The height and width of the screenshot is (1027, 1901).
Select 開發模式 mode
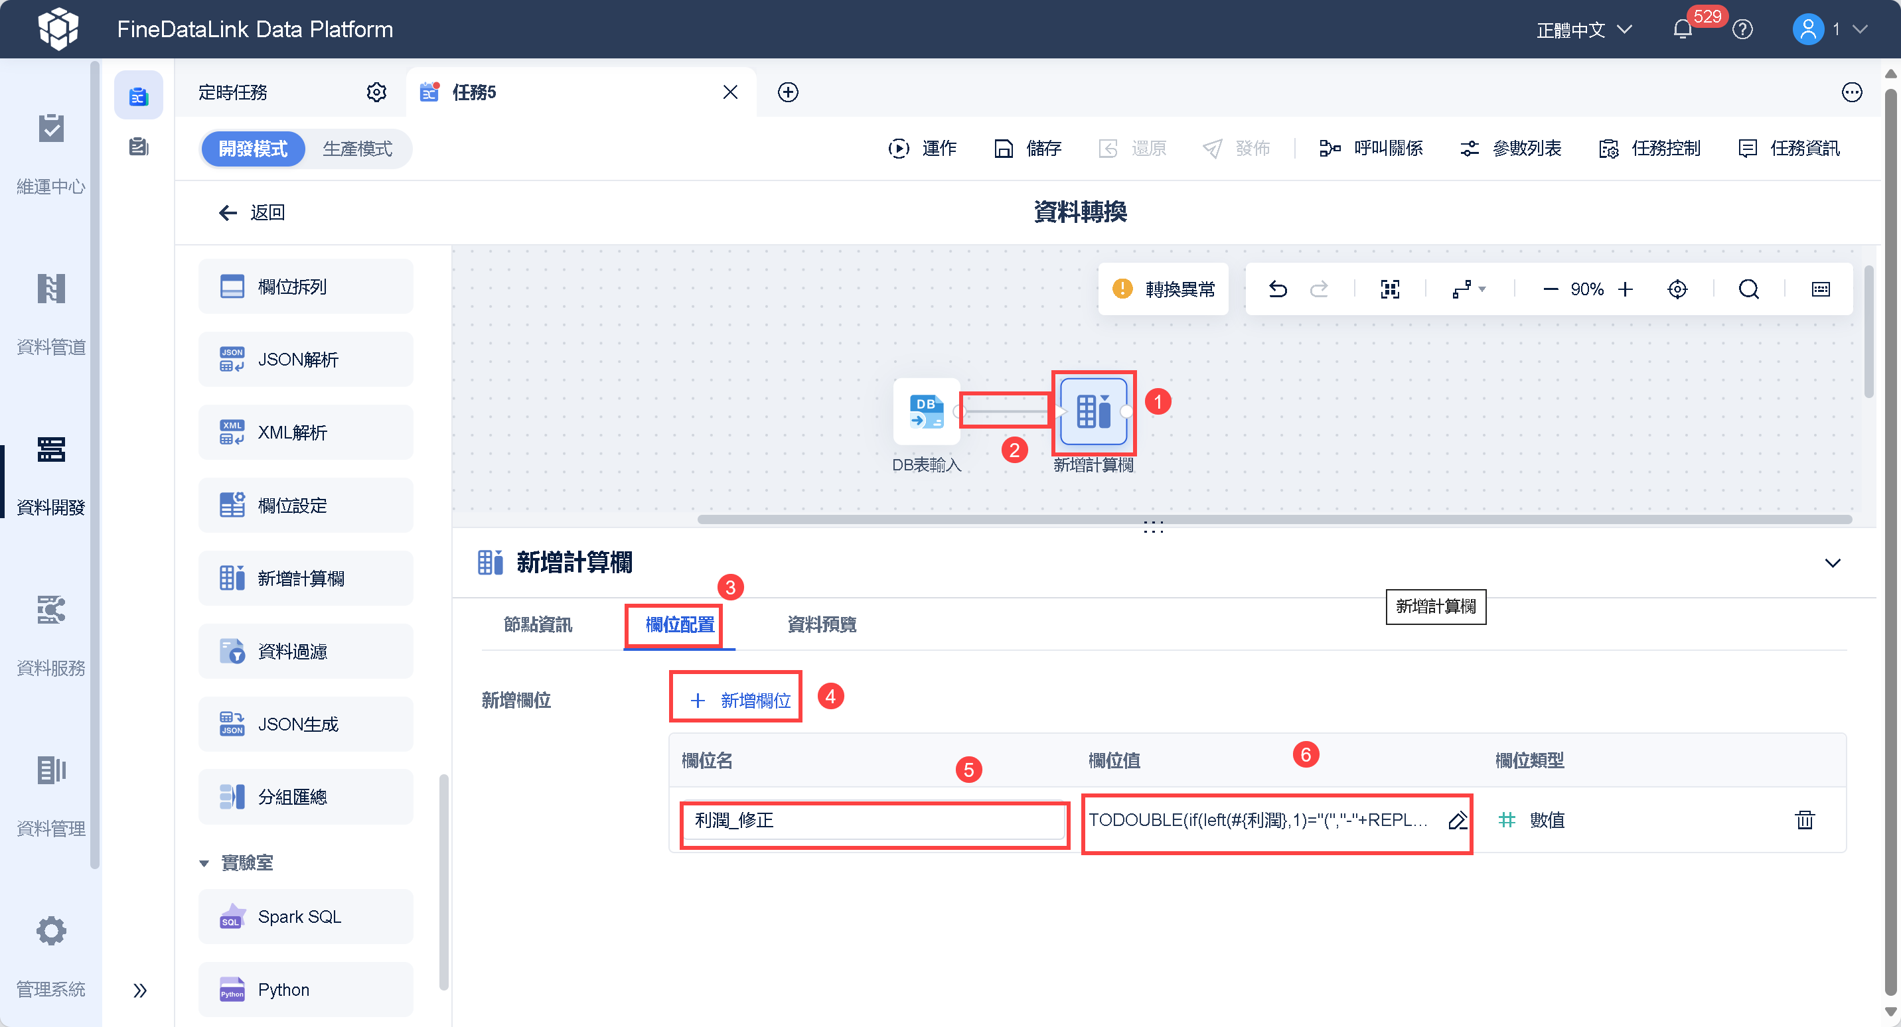pos(253,149)
